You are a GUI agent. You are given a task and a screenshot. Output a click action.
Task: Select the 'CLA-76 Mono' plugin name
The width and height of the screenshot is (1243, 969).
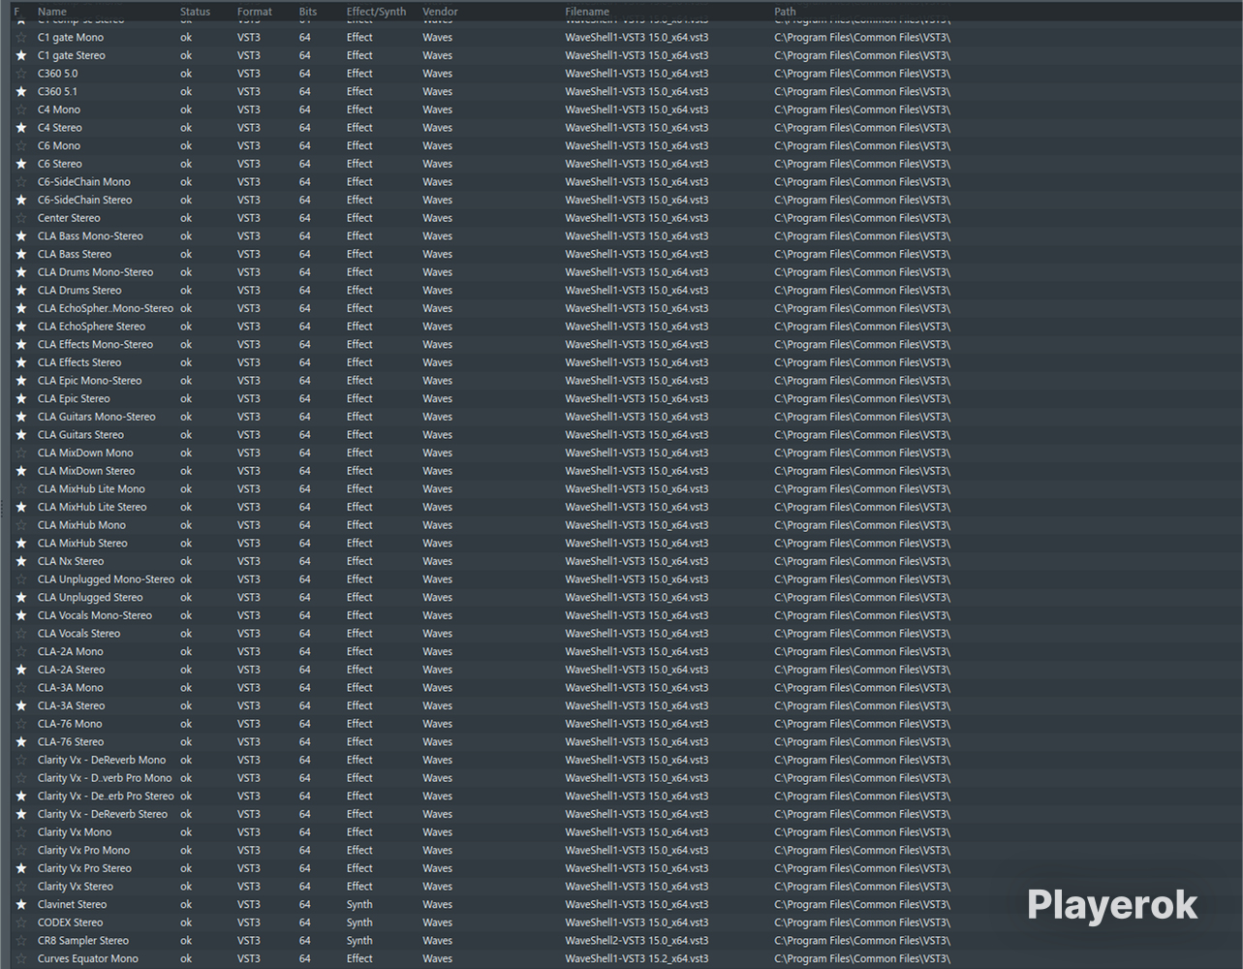pos(70,724)
